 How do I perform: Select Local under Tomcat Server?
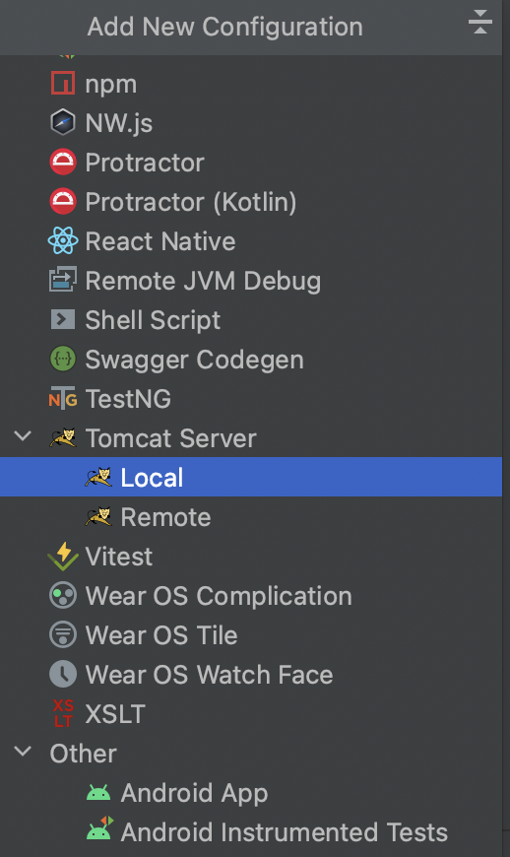click(251, 477)
